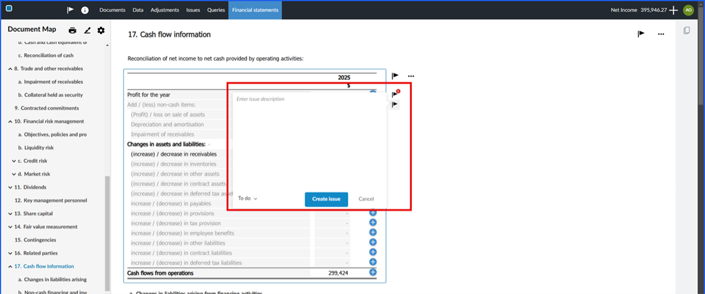Click the app logo icon in top bar
Screen dimensions: 705x294
[9, 9]
